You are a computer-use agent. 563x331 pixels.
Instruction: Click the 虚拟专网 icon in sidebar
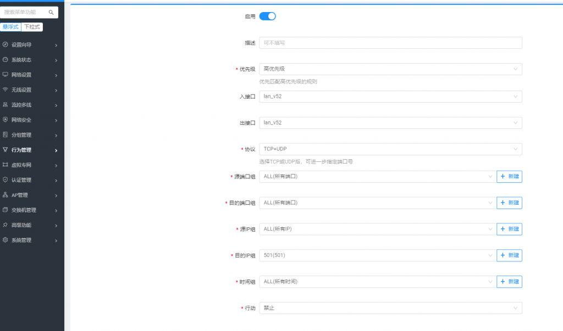5,165
